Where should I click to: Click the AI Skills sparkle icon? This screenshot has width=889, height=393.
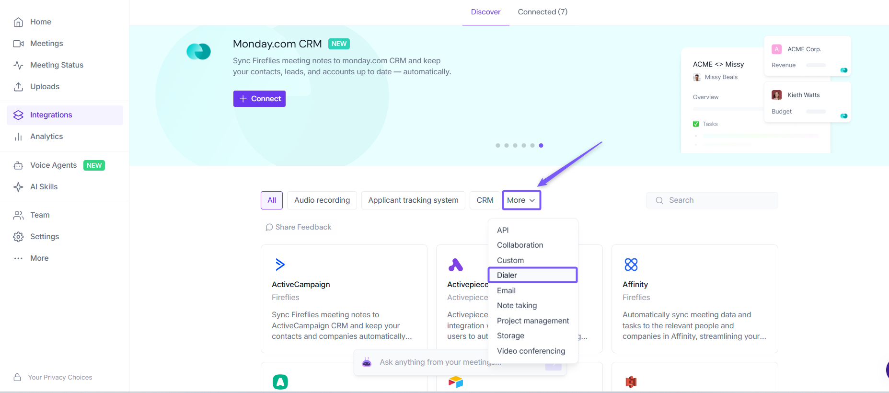pos(18,187)
